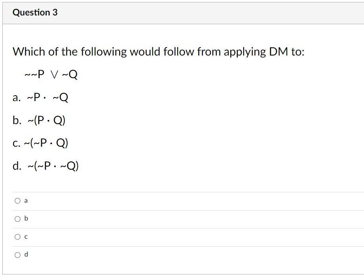Click the "Question 3" header title
This screenshot has width=364, height=276.
click(x=35, y=13)
